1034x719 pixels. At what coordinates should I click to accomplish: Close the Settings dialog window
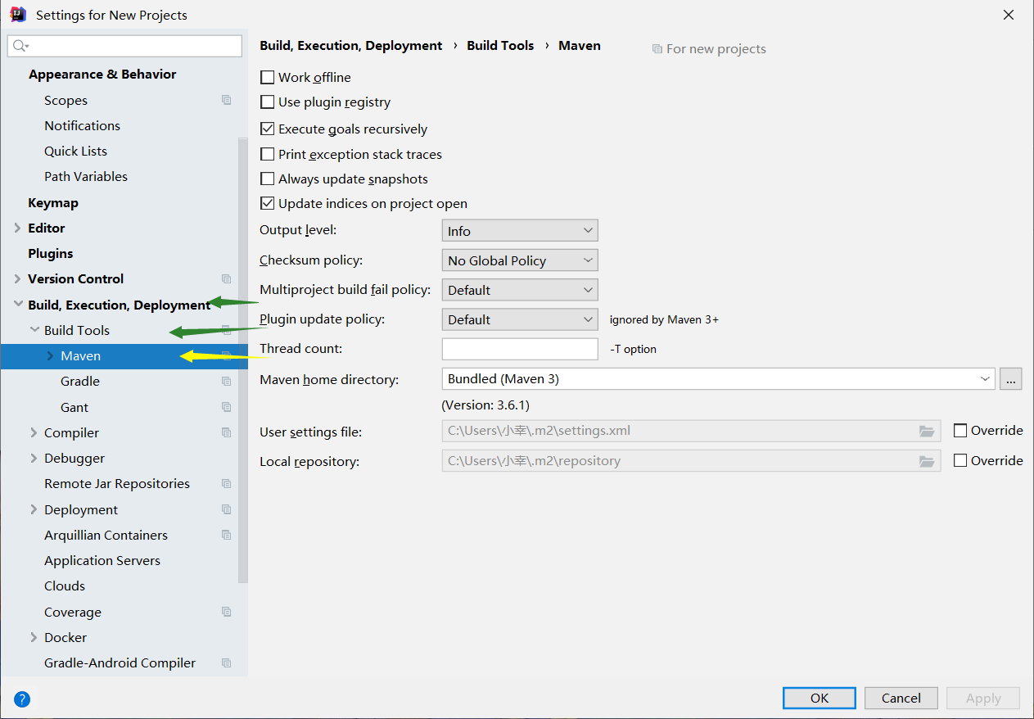pos(1009,15)
